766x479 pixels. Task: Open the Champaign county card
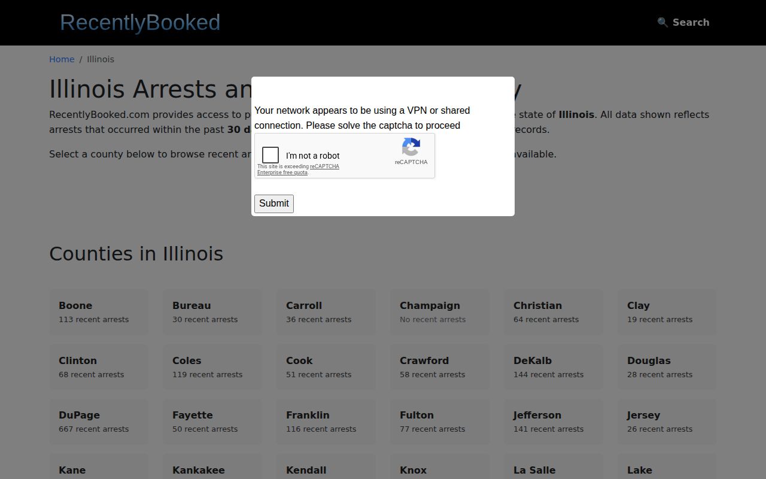[440, 312]
